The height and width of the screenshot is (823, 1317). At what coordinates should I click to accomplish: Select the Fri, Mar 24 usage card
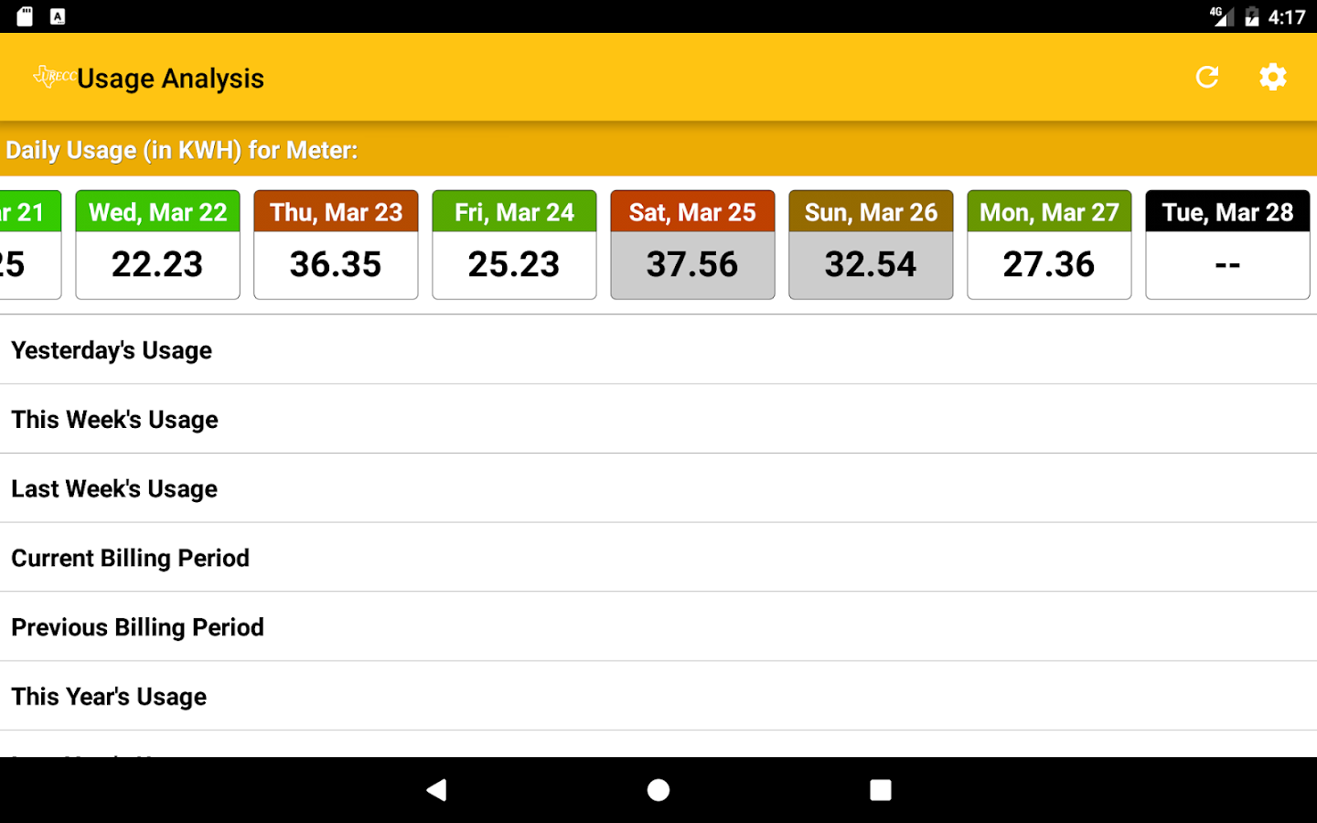514,244
